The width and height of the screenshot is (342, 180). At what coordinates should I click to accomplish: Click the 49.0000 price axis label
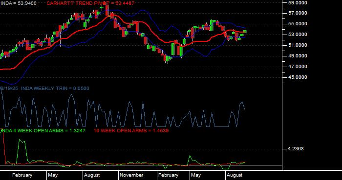[298, 56]
